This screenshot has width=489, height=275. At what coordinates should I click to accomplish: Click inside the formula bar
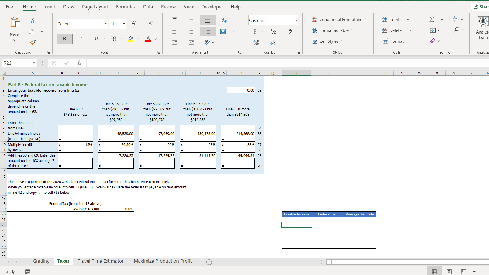(x=196, y=63)
